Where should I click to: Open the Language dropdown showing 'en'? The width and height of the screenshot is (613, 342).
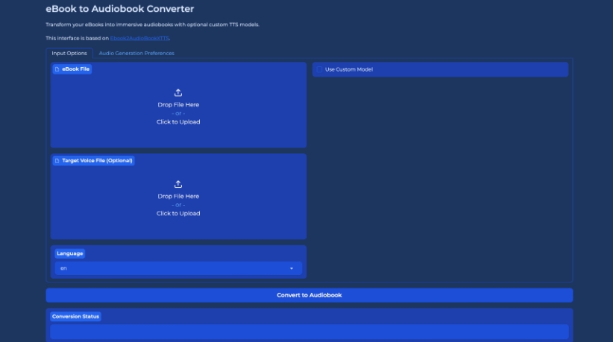pyautogui.click(x=172, y=268)
